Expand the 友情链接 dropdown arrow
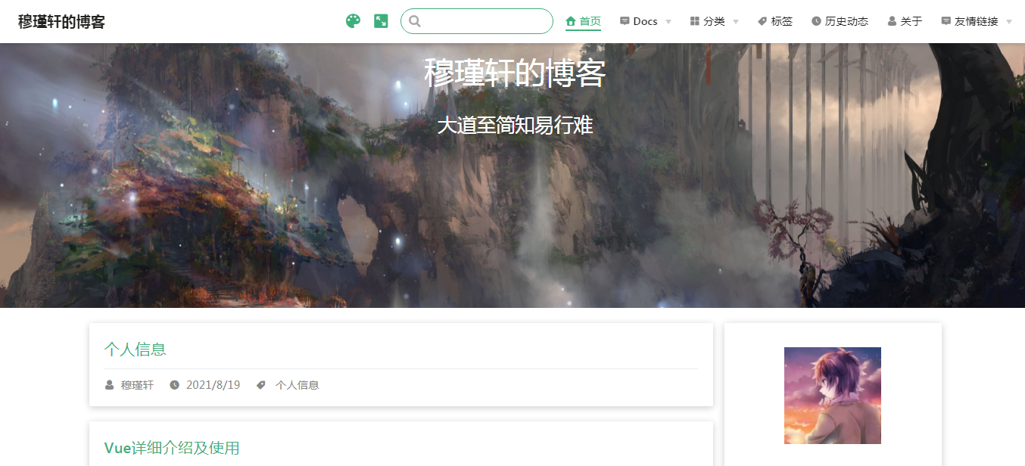Screen dimensions: 1025x466 1009,22
